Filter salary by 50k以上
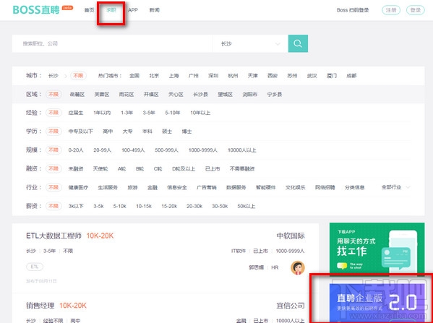The image size is (433, 323). click(x=246, y=206)
